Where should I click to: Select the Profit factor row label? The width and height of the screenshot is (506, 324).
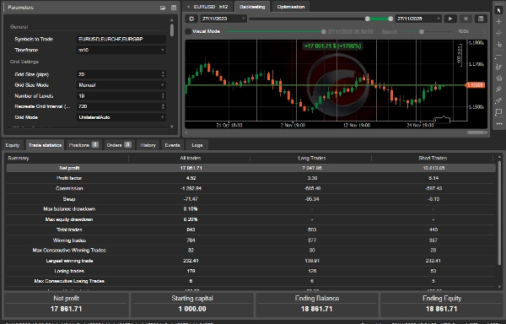69,178
